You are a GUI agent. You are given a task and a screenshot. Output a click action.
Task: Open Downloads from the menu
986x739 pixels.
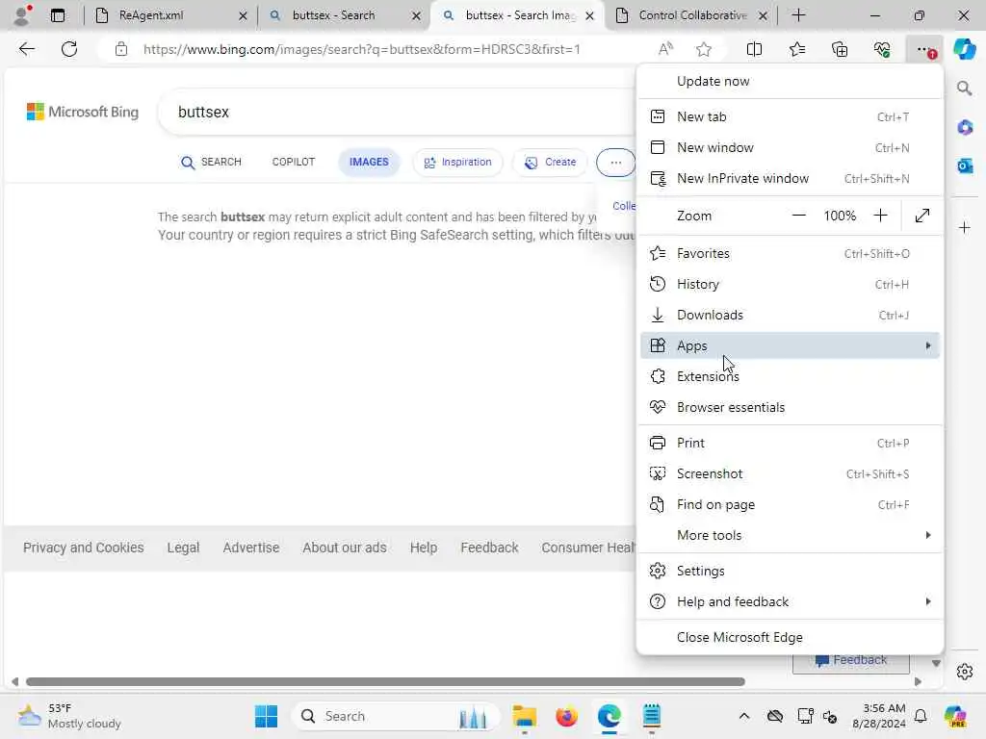point(790,315)
